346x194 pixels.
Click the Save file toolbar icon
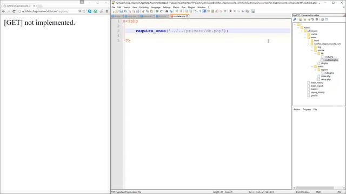[121, 11]
